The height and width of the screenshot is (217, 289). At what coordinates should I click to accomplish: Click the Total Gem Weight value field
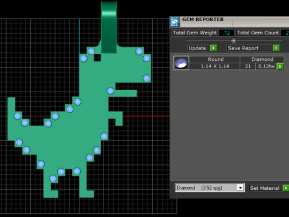point(226,33)
